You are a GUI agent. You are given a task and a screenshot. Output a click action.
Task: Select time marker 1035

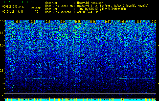click(x=78, y=22)
